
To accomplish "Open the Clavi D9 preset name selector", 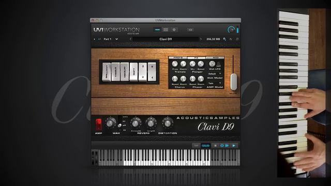I will [165, 39].
